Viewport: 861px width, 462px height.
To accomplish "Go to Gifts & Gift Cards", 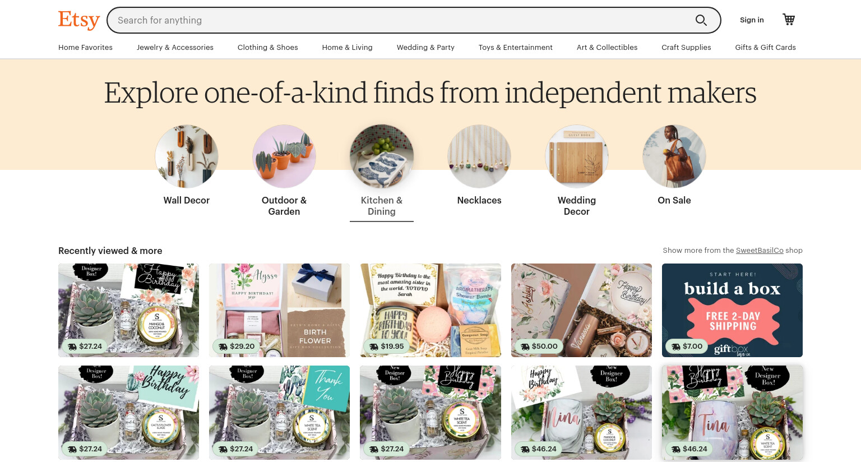I will pyautogui.click(x=766, y=47).
